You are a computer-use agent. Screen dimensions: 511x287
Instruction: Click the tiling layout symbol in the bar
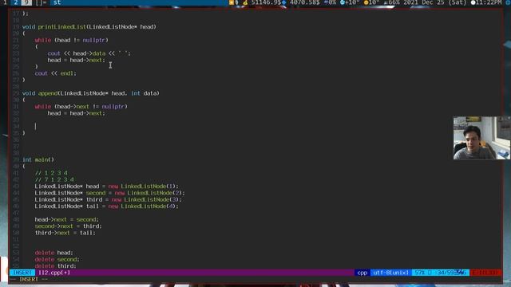(x=41, y=2)
